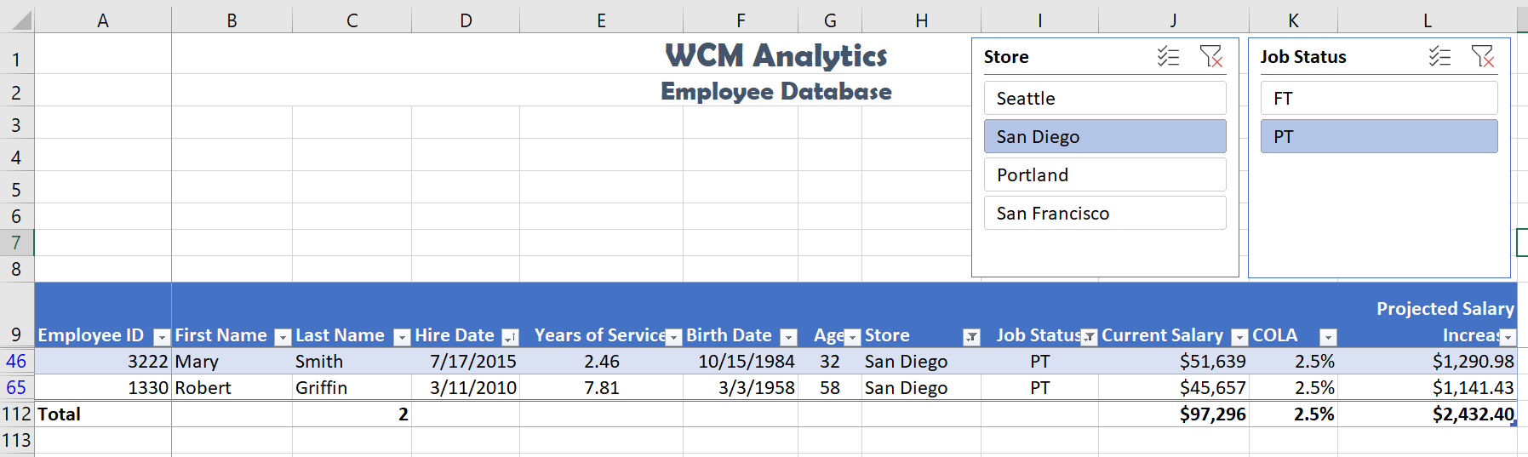
Task: Click first name cell Mary
Action: tap(232, 361)
